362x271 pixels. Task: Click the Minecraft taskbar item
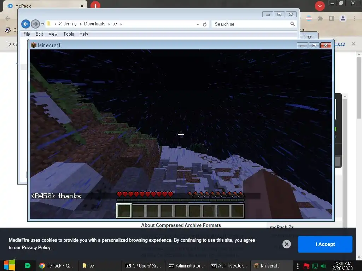[x=271, y=266]
